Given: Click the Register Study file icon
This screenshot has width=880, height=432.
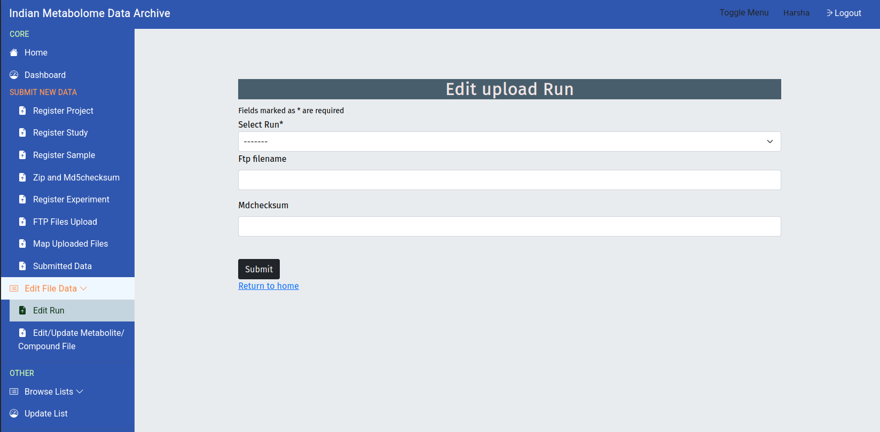Looking at the screenshot, I should (x=22, y=132).
